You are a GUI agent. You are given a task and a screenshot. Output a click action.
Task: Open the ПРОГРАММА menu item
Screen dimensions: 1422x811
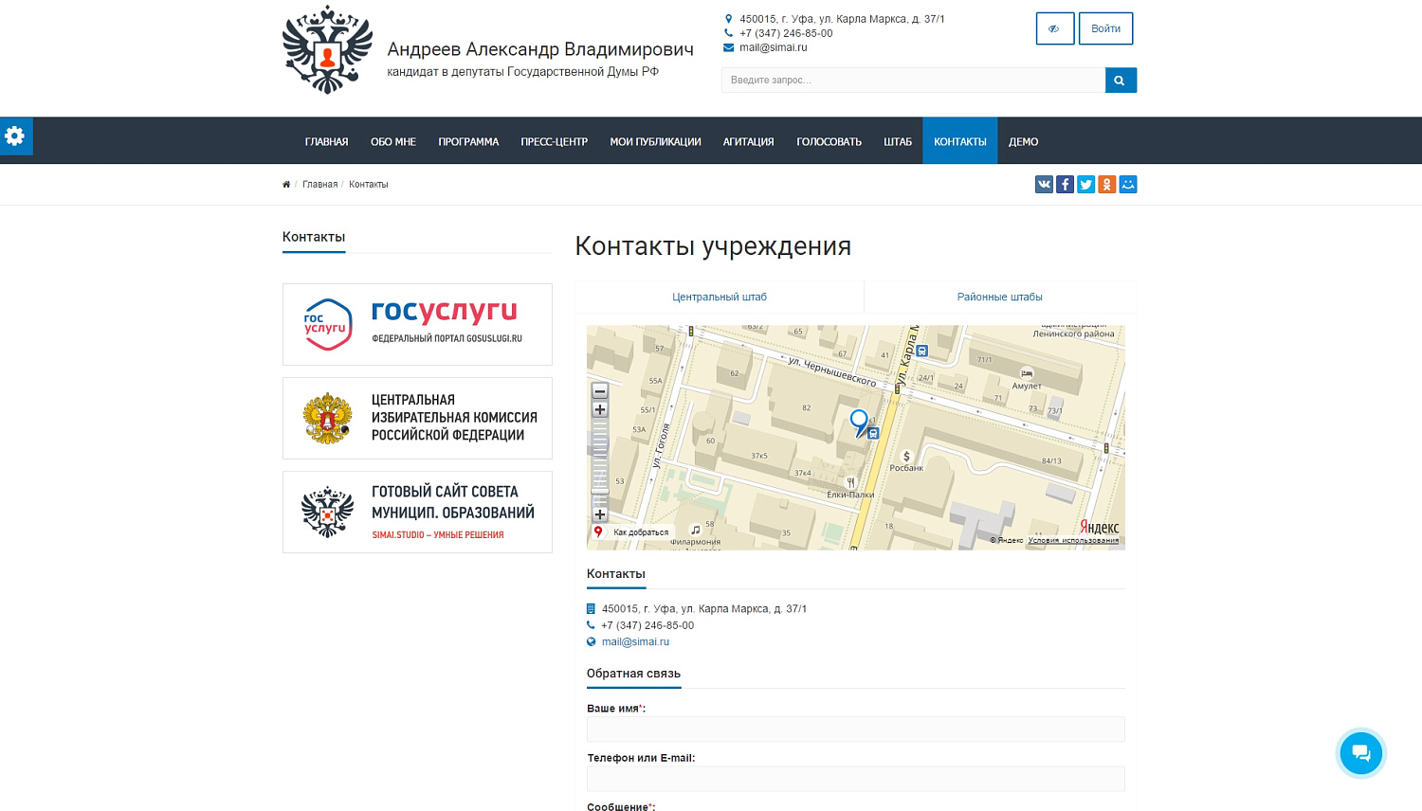(x=468, y=142)
